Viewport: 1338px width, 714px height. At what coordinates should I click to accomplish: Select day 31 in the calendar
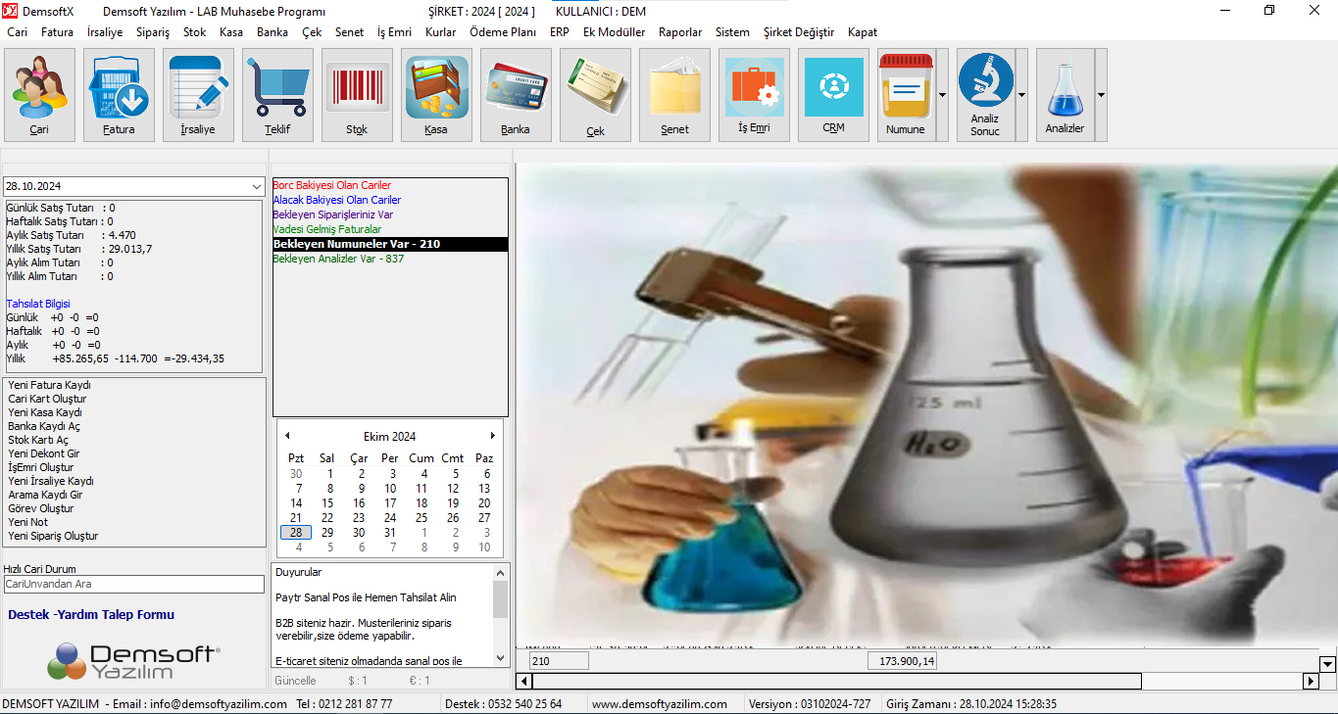[390, 532]
